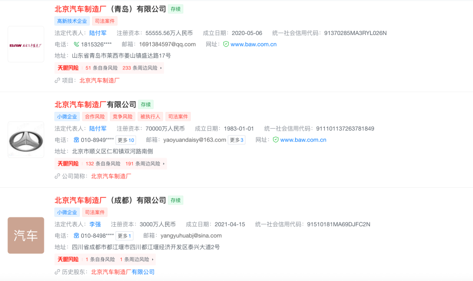
Task: Click the link icon next to 项目
Action: 57,80
